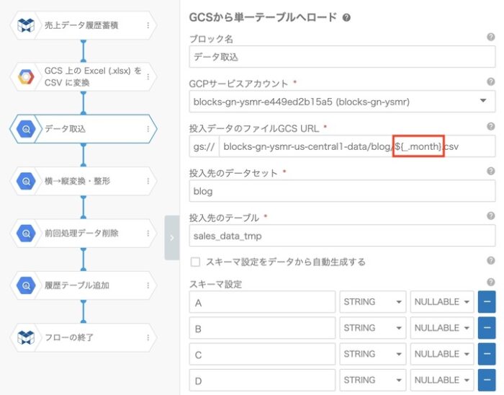This screenshot has height=395, width=504.
Task: Open the options menu of 履歴テーブル追加 block
Action: 148,285
